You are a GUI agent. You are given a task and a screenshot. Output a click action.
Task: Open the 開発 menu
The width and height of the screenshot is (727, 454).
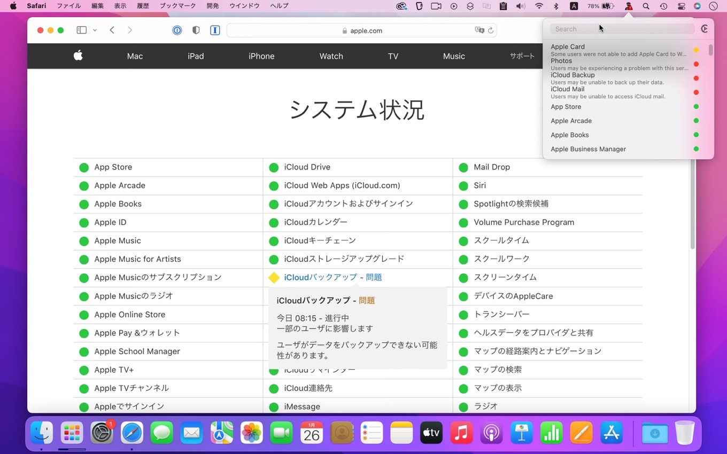coord(213,6)
